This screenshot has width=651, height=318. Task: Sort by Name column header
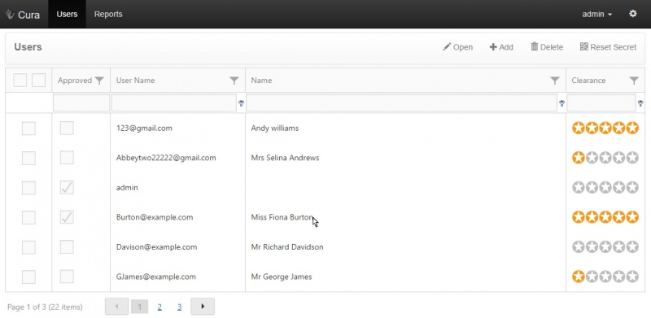261,81
